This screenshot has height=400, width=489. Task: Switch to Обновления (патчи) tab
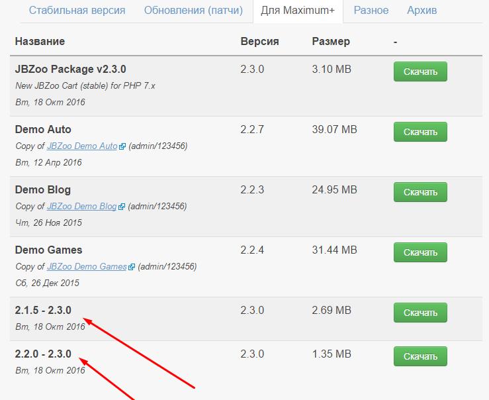193,11
